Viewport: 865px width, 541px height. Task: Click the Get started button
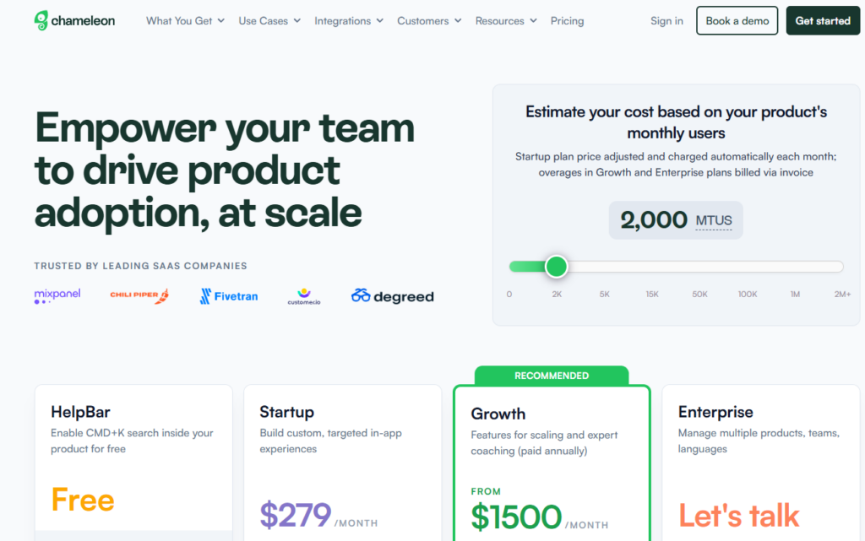pyautogui.click(x=823, y=21)
